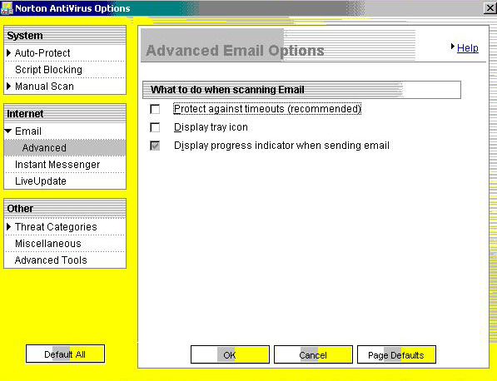Open Instant Messenger options
This screenshot has width=497, height=381.
(x=57, y=165)
